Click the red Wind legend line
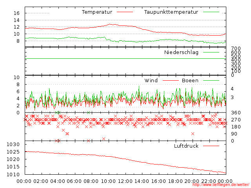 (171, 80)
